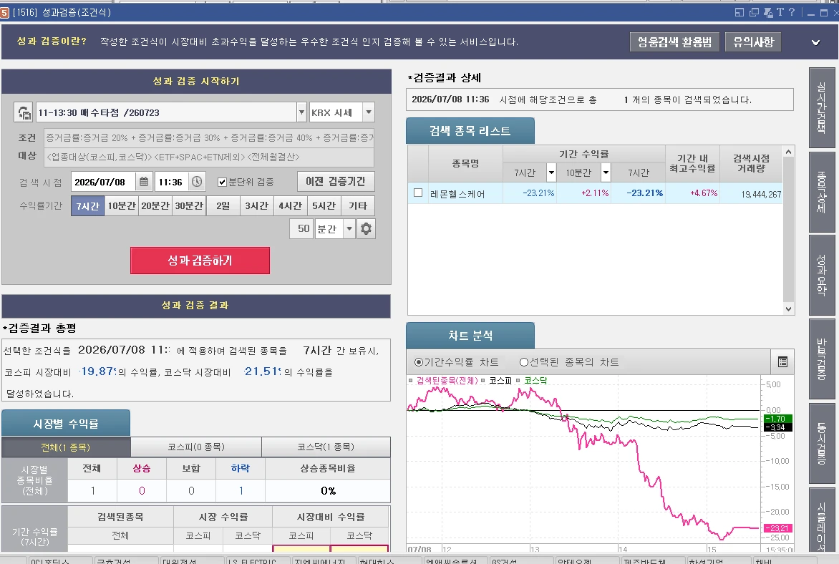Click the 19,444,267 volume cell
Screen dimensions: 839x564
tap(751, 194)
